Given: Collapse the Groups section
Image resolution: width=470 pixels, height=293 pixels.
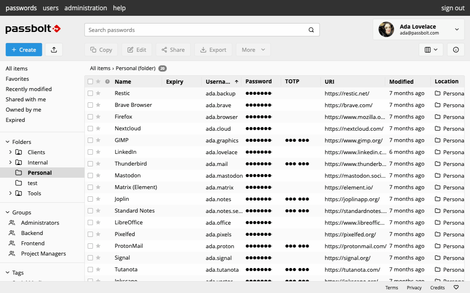Looking at the screenshot, I should tap(7, 212).
